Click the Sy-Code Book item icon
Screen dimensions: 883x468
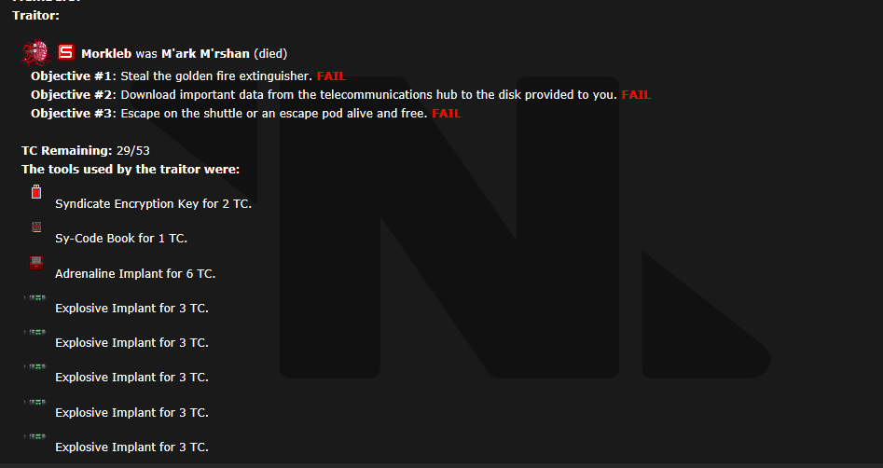click(36, 227)
